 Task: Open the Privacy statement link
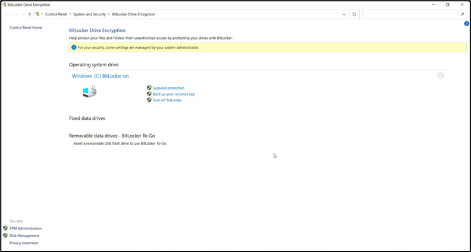point(24,243)
